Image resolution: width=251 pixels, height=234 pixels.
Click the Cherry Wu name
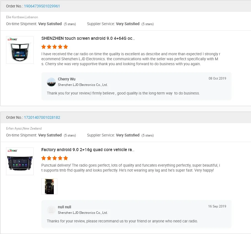tap(66, 79)
